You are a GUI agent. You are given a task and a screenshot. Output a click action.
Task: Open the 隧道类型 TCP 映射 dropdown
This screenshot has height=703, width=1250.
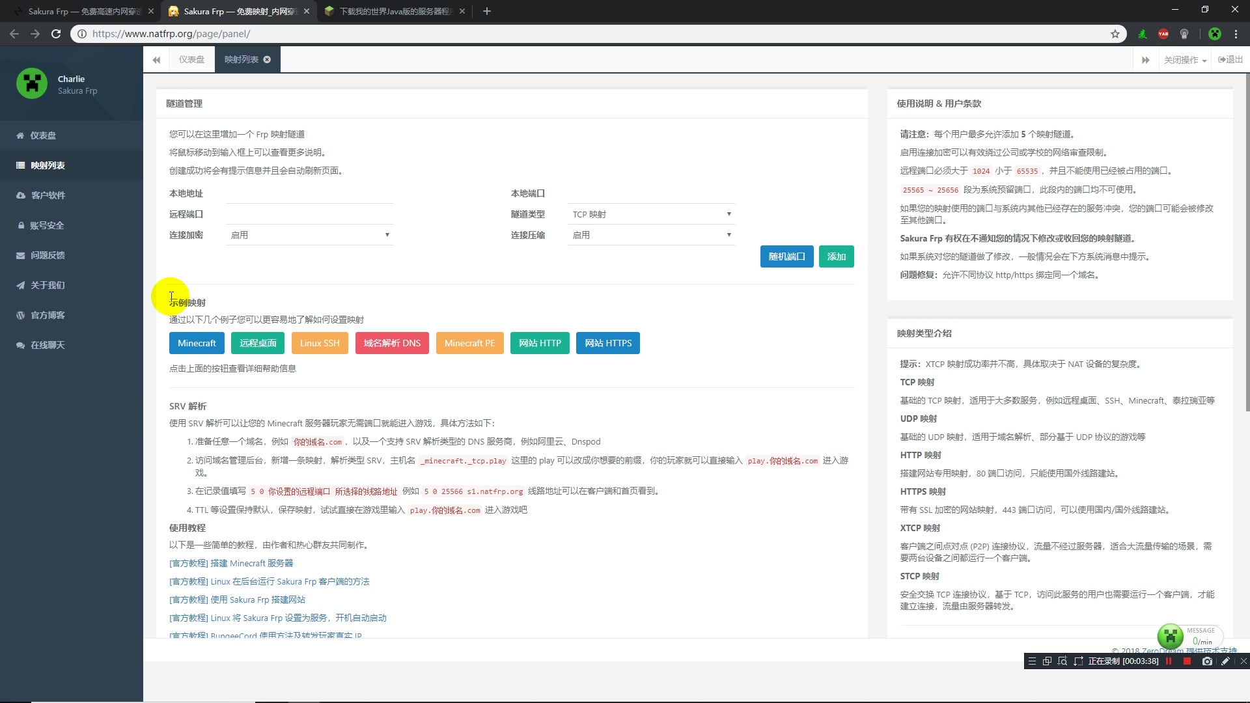(652, 214)
